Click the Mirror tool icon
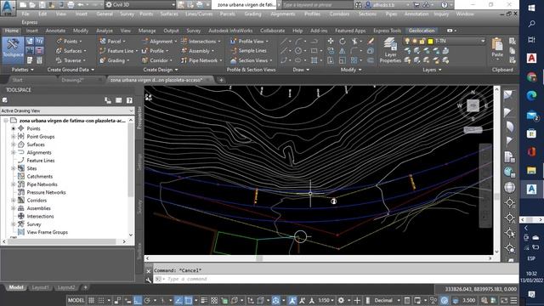 coord(342,51)
